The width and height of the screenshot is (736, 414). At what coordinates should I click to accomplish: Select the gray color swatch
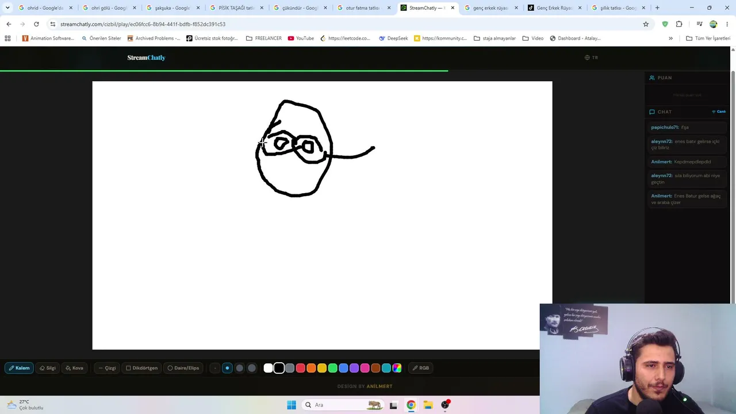(x=290, y=368)
